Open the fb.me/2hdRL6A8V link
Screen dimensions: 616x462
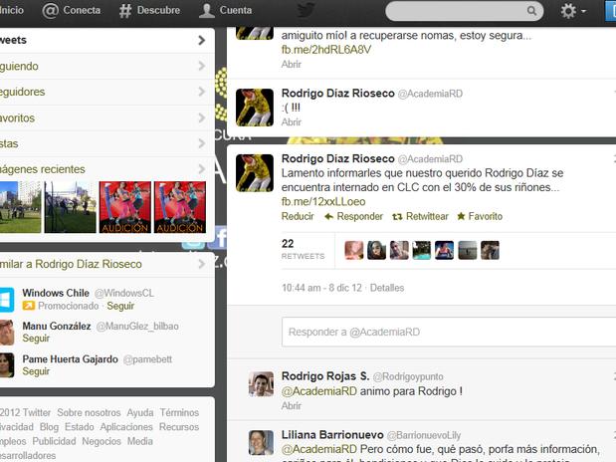[326, 50]
